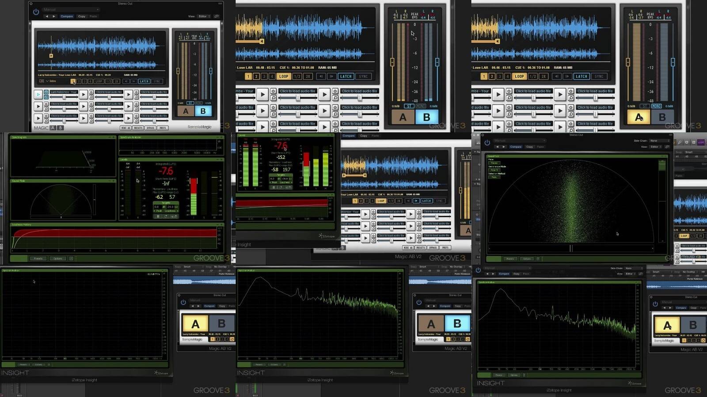Screen dimensions: 707x397
Task: Click first slot play button in top-right frame
Action: (498, 94)
